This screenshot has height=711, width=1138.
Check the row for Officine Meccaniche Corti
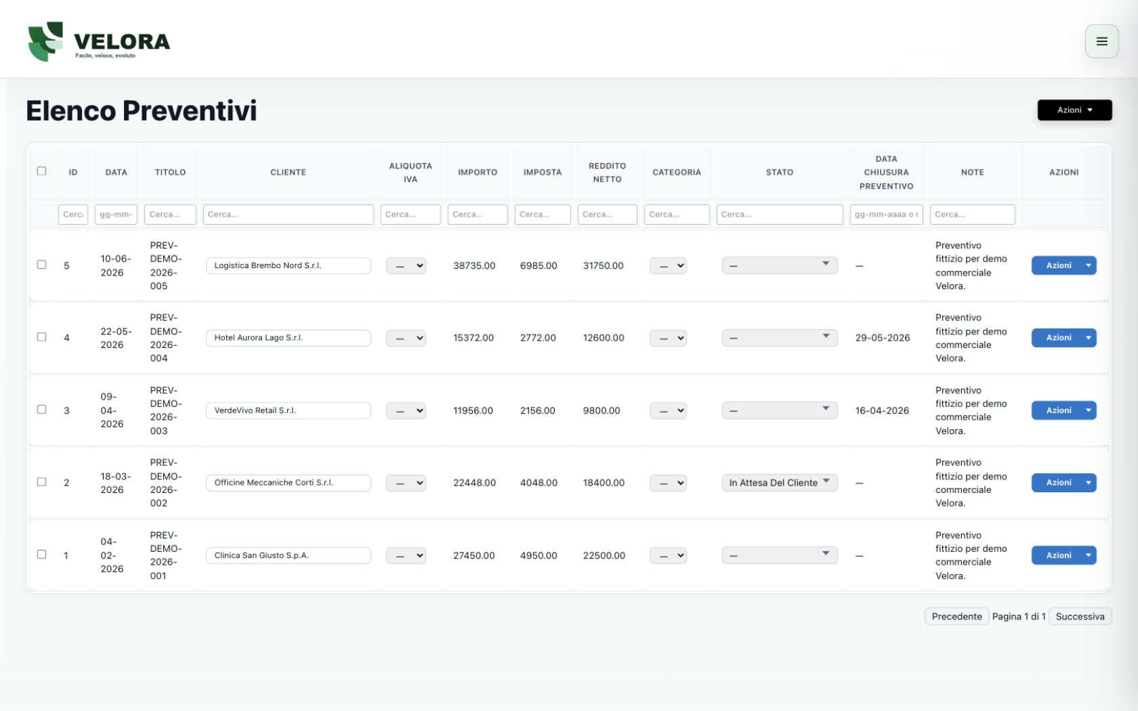click(x=41, y=482)
